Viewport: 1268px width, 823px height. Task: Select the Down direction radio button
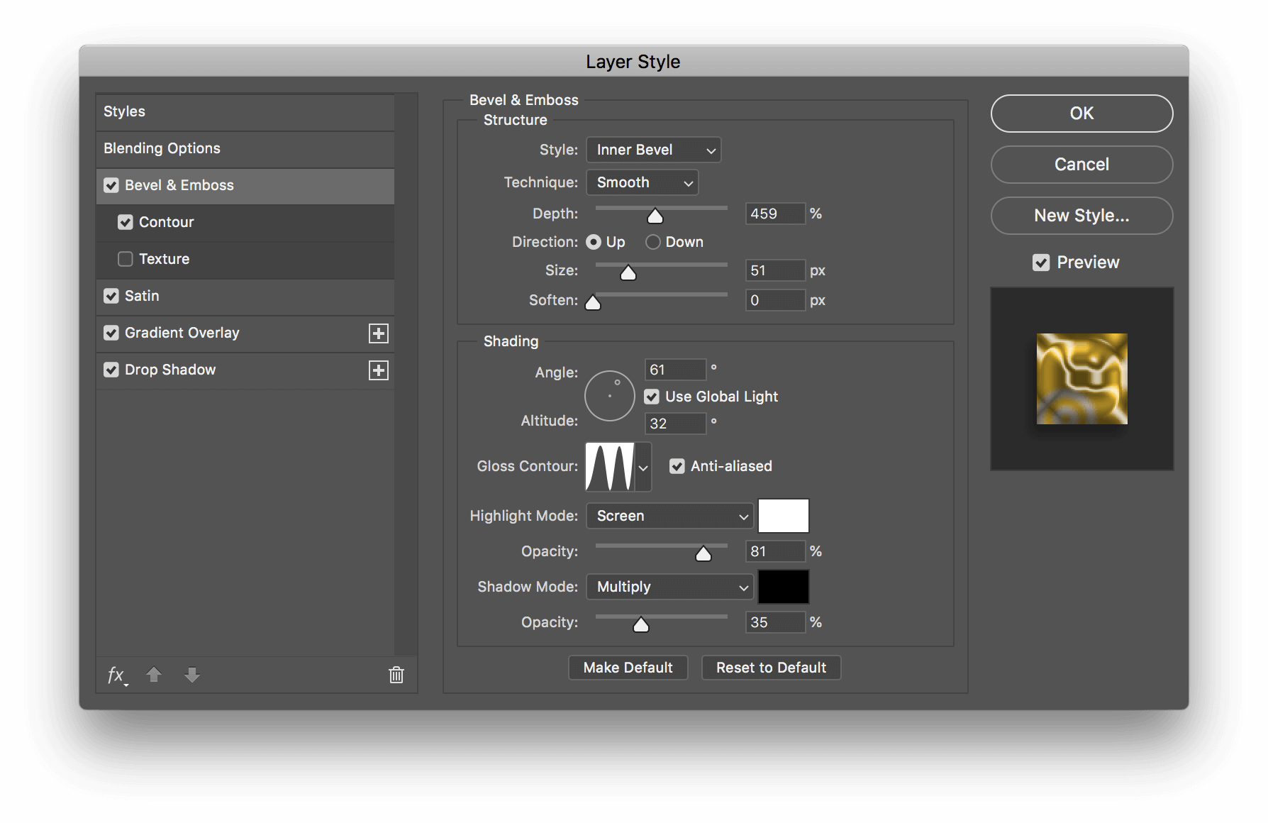click(652, 242)
